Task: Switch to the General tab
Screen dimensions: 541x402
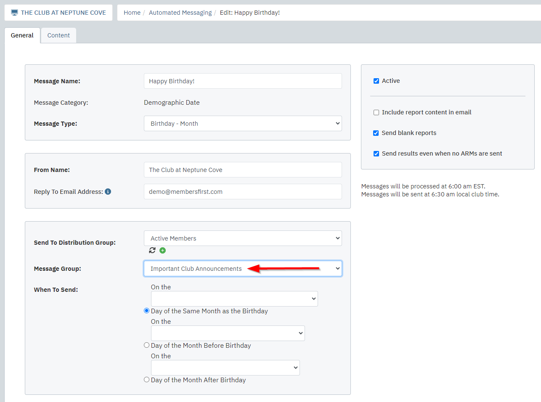Action: click(22, 35)
